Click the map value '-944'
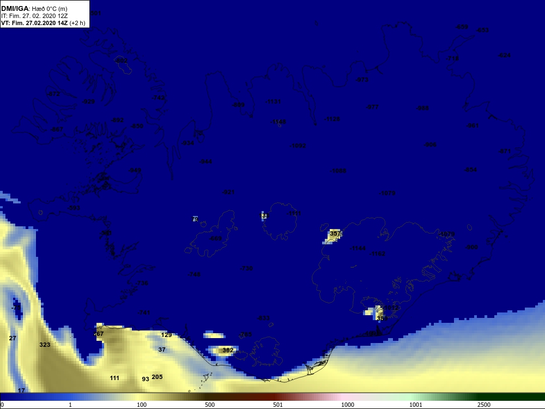This screenshot has width=545, height=409. tap(205, 162)
